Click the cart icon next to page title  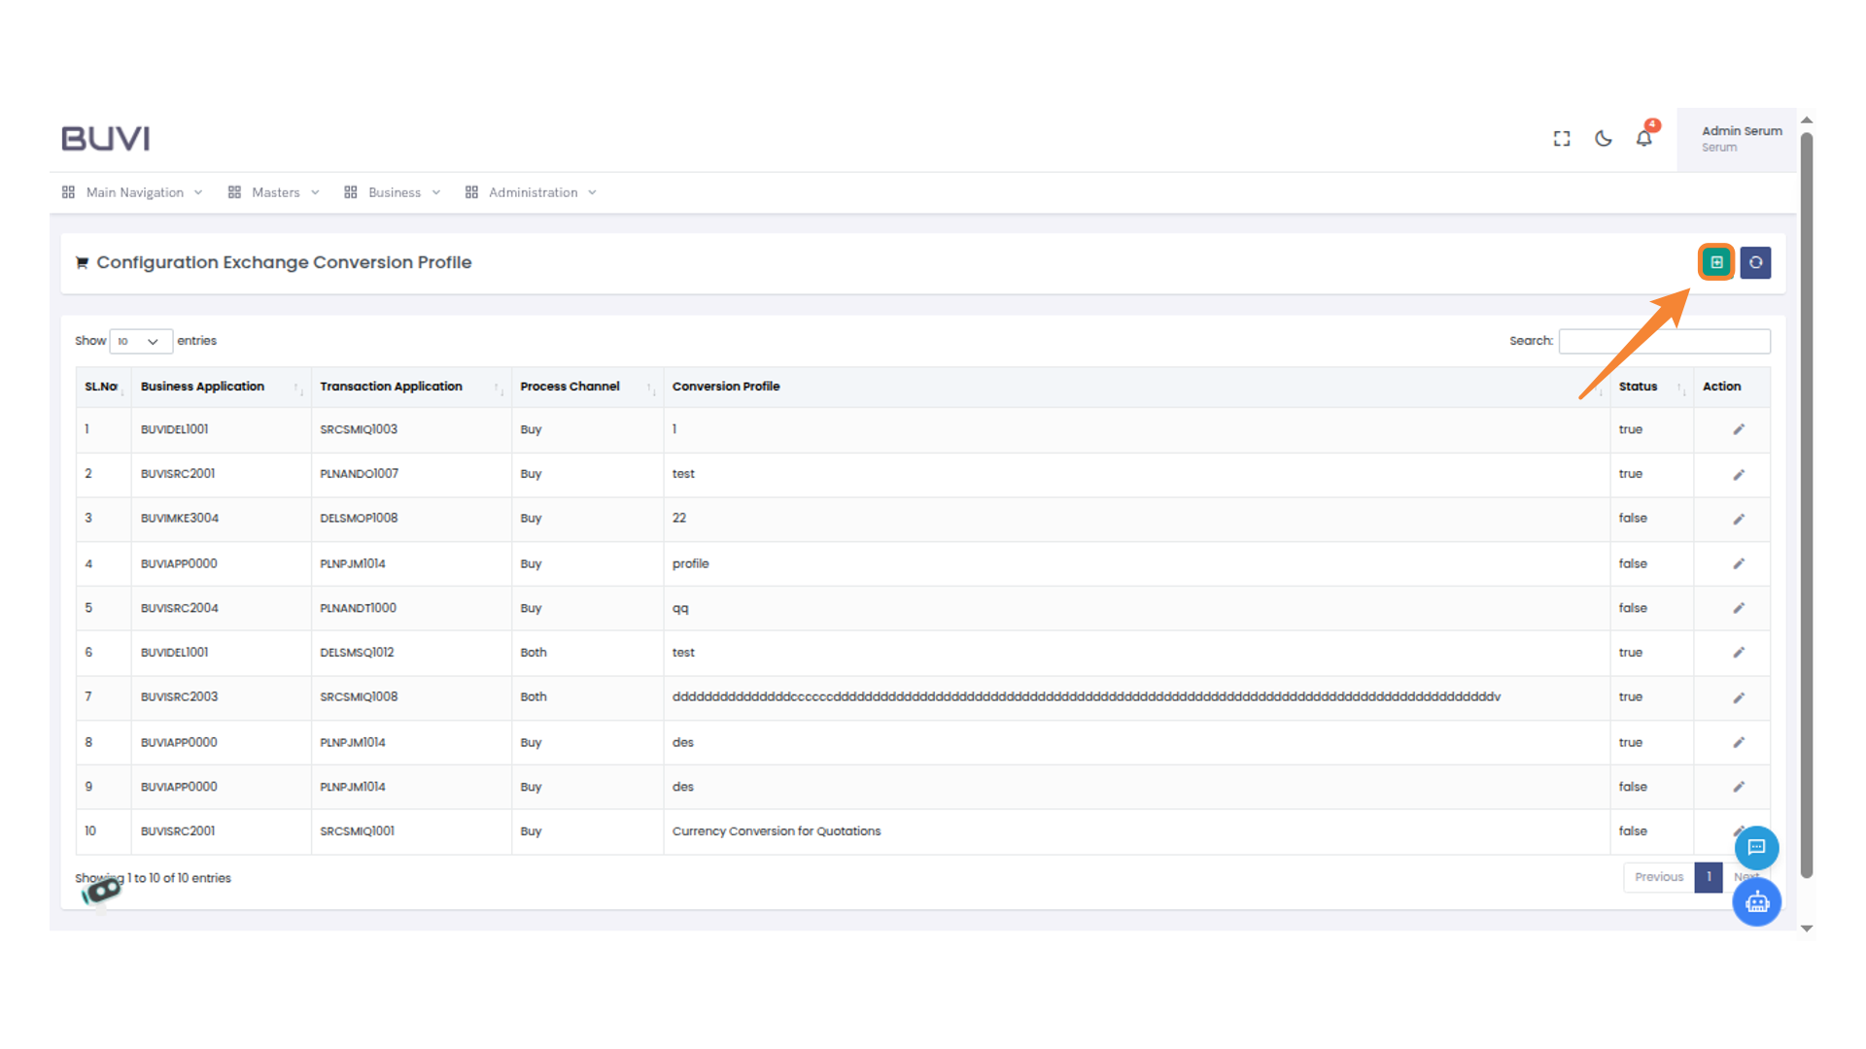(x=83, y=262)
